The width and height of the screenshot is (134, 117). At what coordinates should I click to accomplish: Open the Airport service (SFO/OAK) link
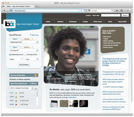[112, 43]
